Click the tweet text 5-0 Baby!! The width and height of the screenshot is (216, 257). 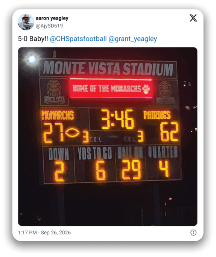33,39
